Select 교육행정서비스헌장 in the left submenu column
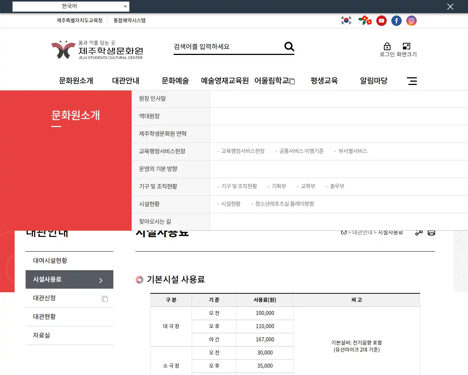Screen dimensions: 468x375 point(171,152)
